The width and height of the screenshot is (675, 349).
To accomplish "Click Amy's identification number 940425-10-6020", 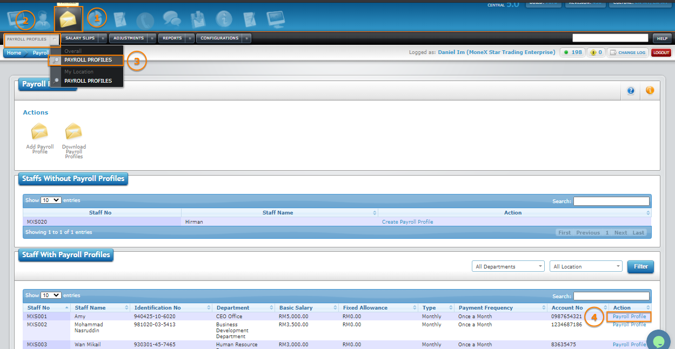I will [155, 317].
